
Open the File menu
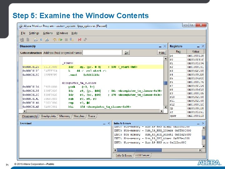pyautogui.click(x=23, y=33)
